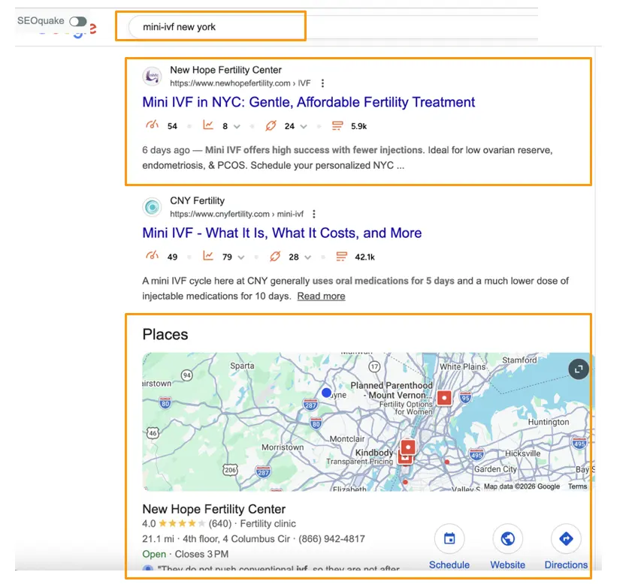Click the "Read more" link
The width and height of the screenshot is (644, 584).
tap(321, 297)
